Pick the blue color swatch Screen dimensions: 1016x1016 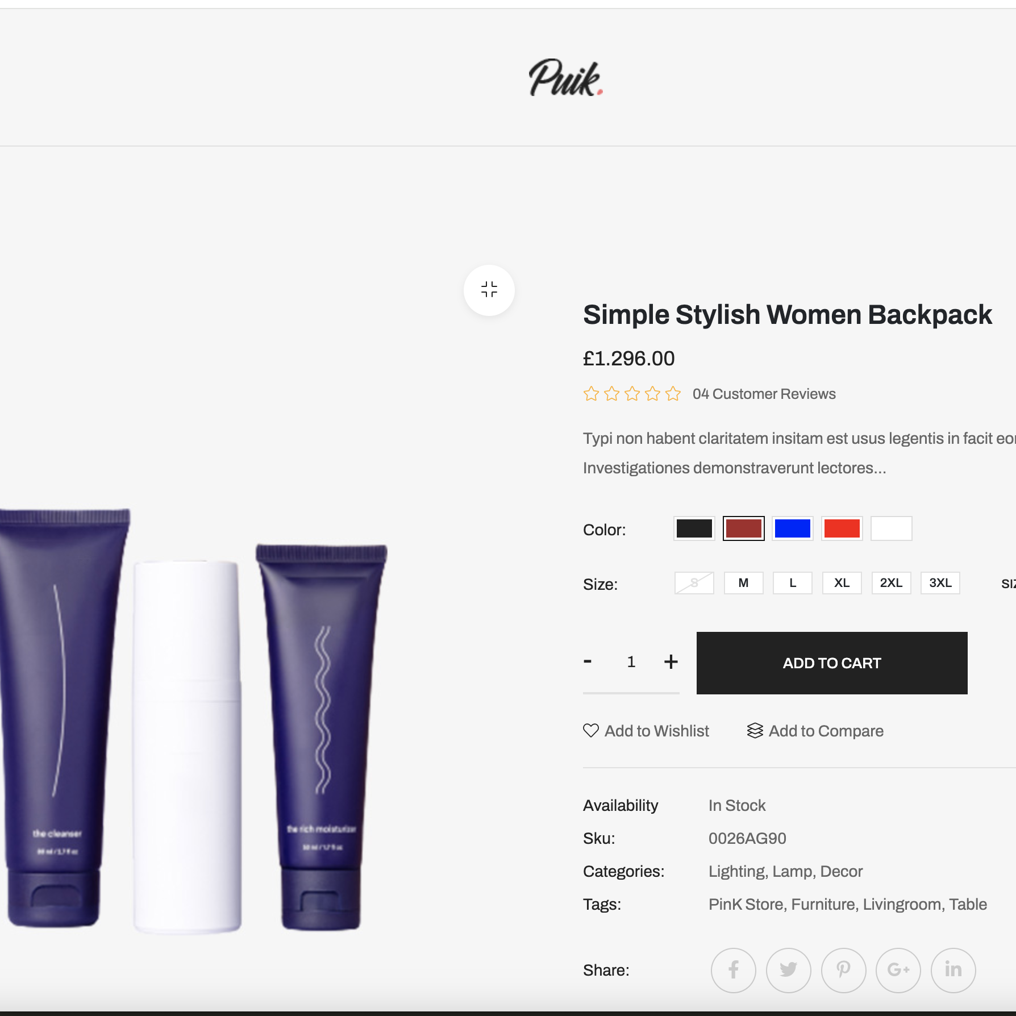click(793, 528)
